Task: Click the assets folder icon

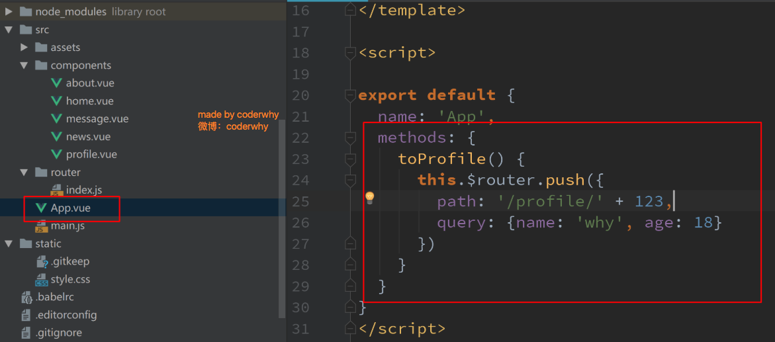Action: [x=41, y=48]
